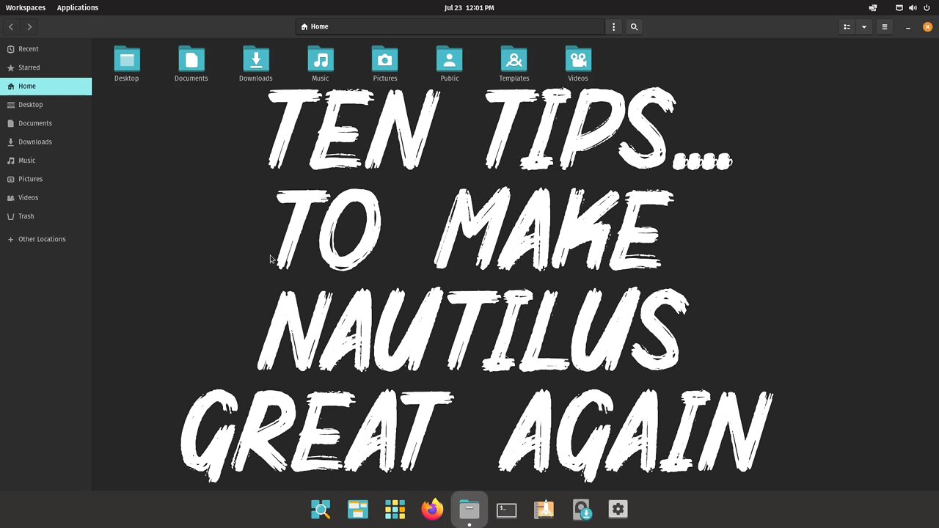Open the Workspaces view from the dock
Image resolution: width=939 pixels, height=528 pixels.
358,509
